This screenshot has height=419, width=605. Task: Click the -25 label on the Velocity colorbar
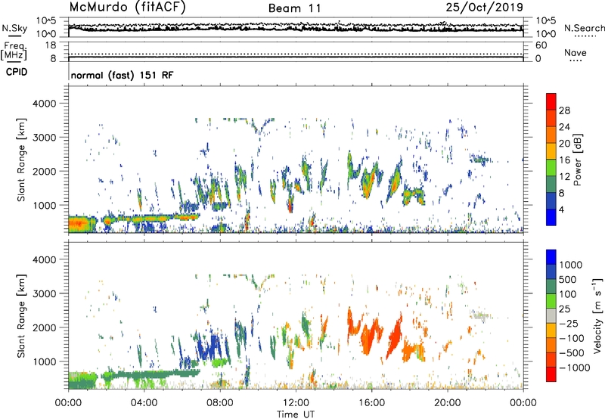point(569,323)
